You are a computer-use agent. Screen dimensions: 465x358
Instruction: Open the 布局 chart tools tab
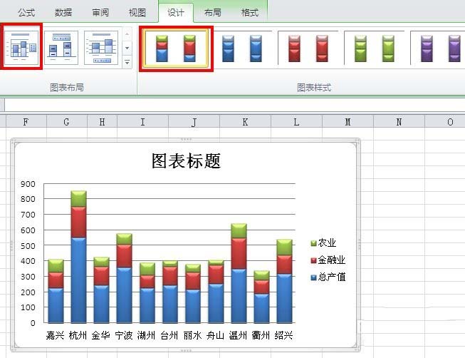tap(213, 12)
